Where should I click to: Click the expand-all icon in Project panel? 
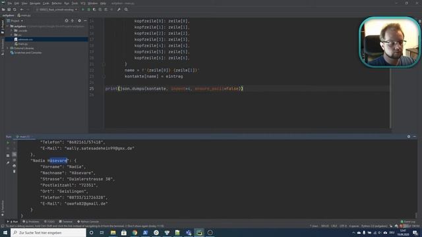pyautogui.click(x=73, y=20)
